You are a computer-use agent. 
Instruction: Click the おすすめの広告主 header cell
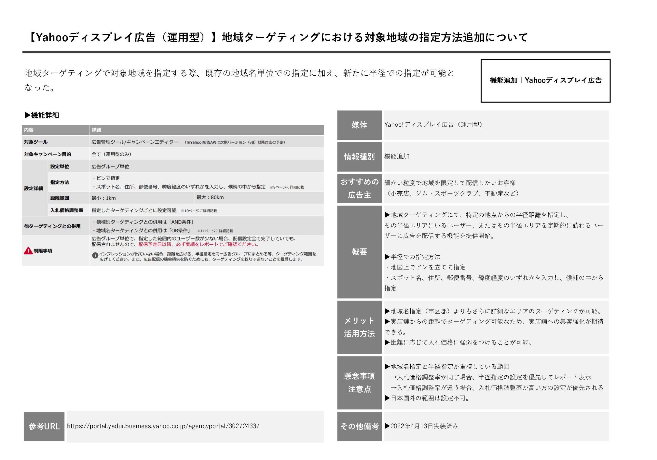(359, 188)
